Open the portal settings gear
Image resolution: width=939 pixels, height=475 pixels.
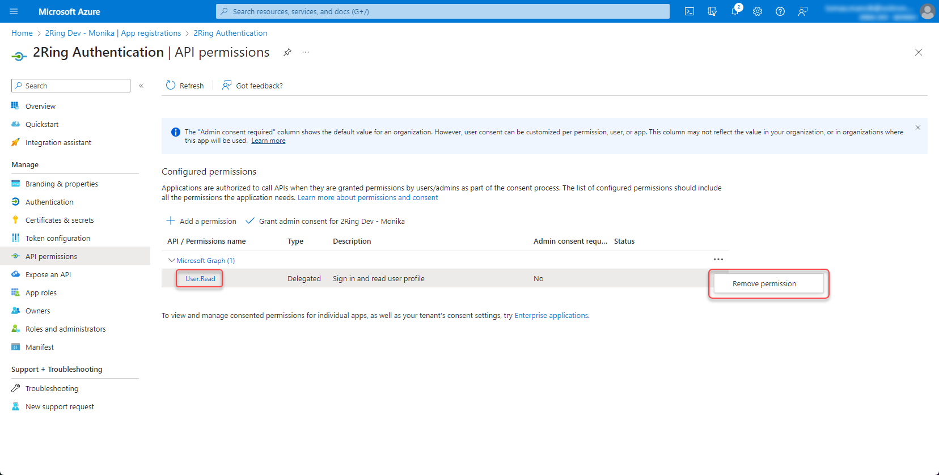click(x=758, y=11)
